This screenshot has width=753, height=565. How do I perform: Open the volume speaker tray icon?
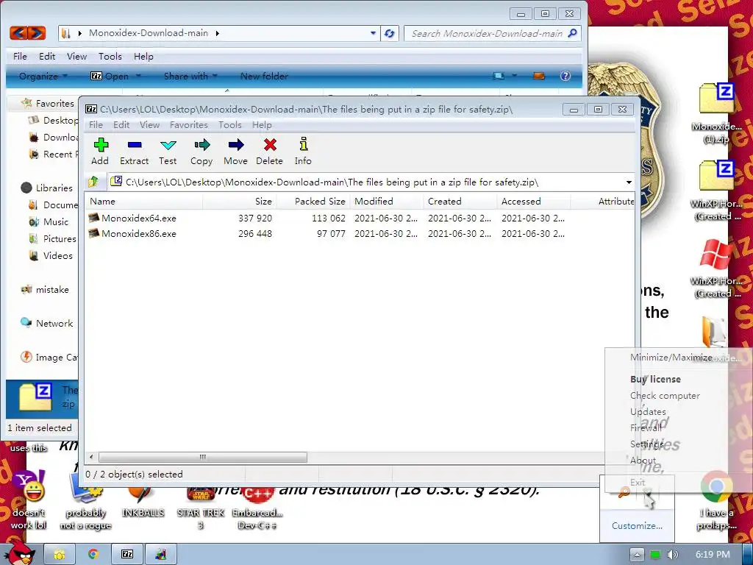click(x=672, y=555)
